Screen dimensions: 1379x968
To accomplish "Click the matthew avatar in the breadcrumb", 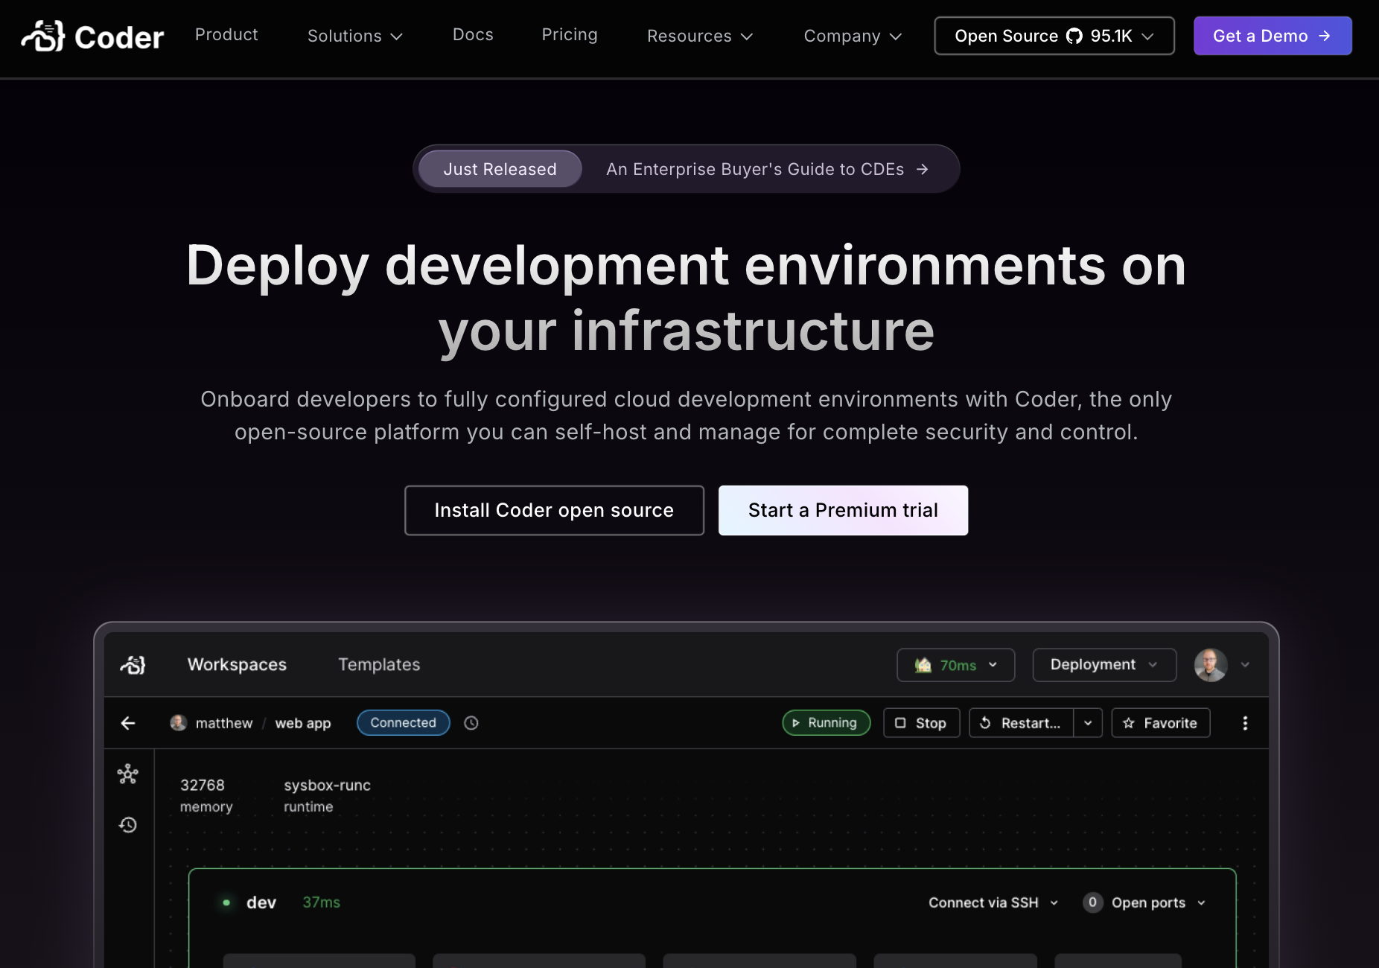I will click(x=178, y=723).
